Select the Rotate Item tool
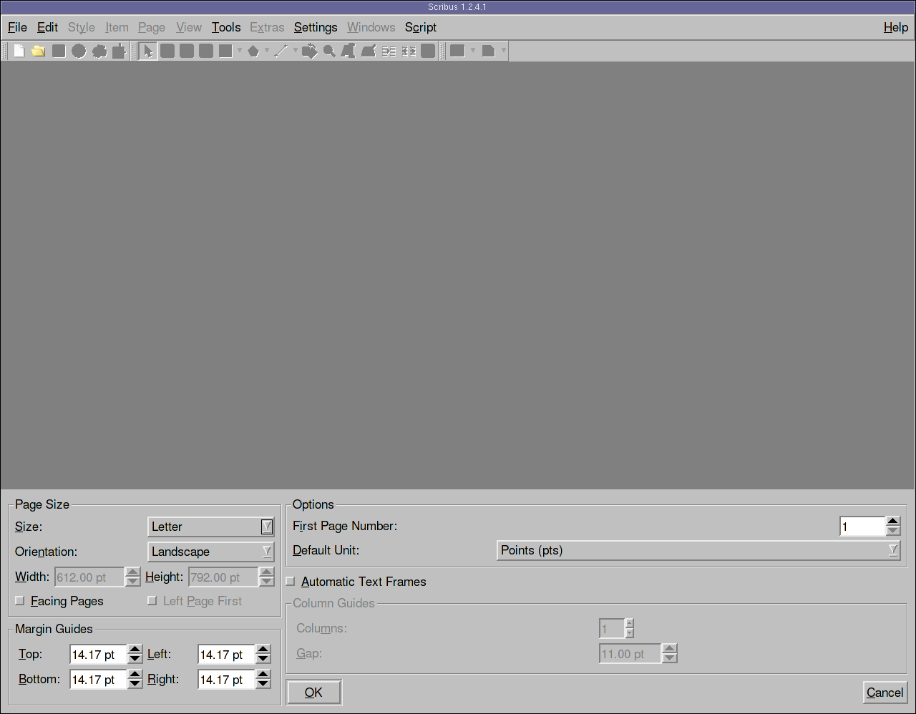The height and width of the screenshot is (714, 916). point(309,51)
